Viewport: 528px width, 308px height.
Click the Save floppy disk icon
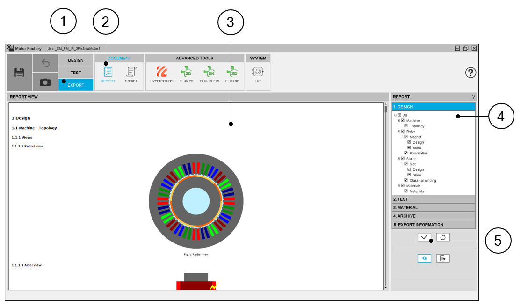click(x=19, y=73)
